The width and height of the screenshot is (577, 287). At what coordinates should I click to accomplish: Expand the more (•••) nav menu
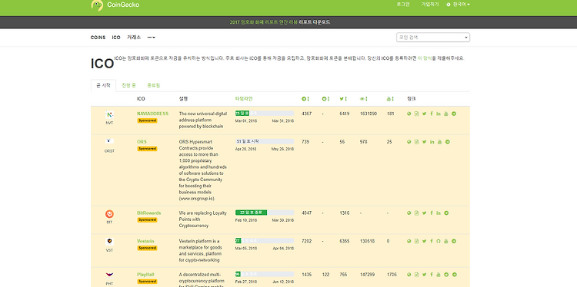point(151,38)
